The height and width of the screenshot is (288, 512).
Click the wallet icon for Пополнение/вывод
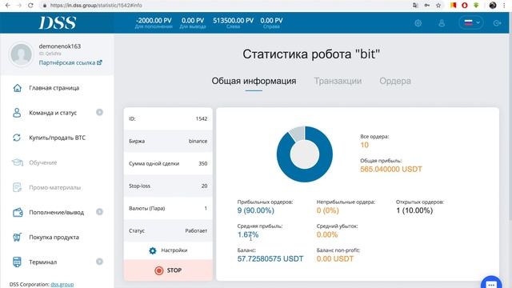tap(18, 212)
